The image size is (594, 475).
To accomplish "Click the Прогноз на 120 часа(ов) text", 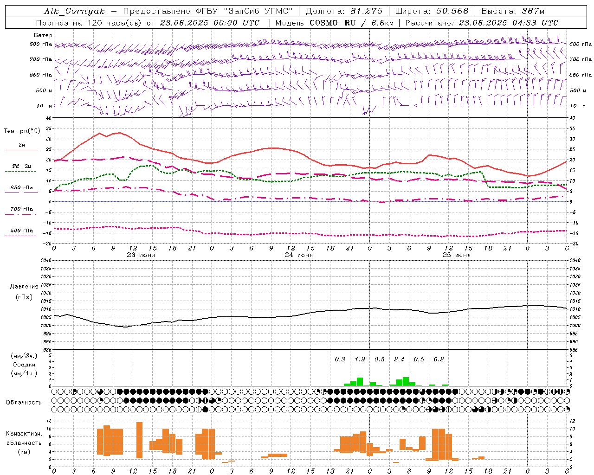I will 90,23.
